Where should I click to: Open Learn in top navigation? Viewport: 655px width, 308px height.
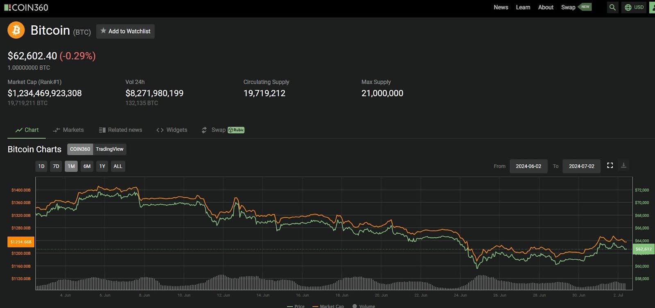(523, 7)
